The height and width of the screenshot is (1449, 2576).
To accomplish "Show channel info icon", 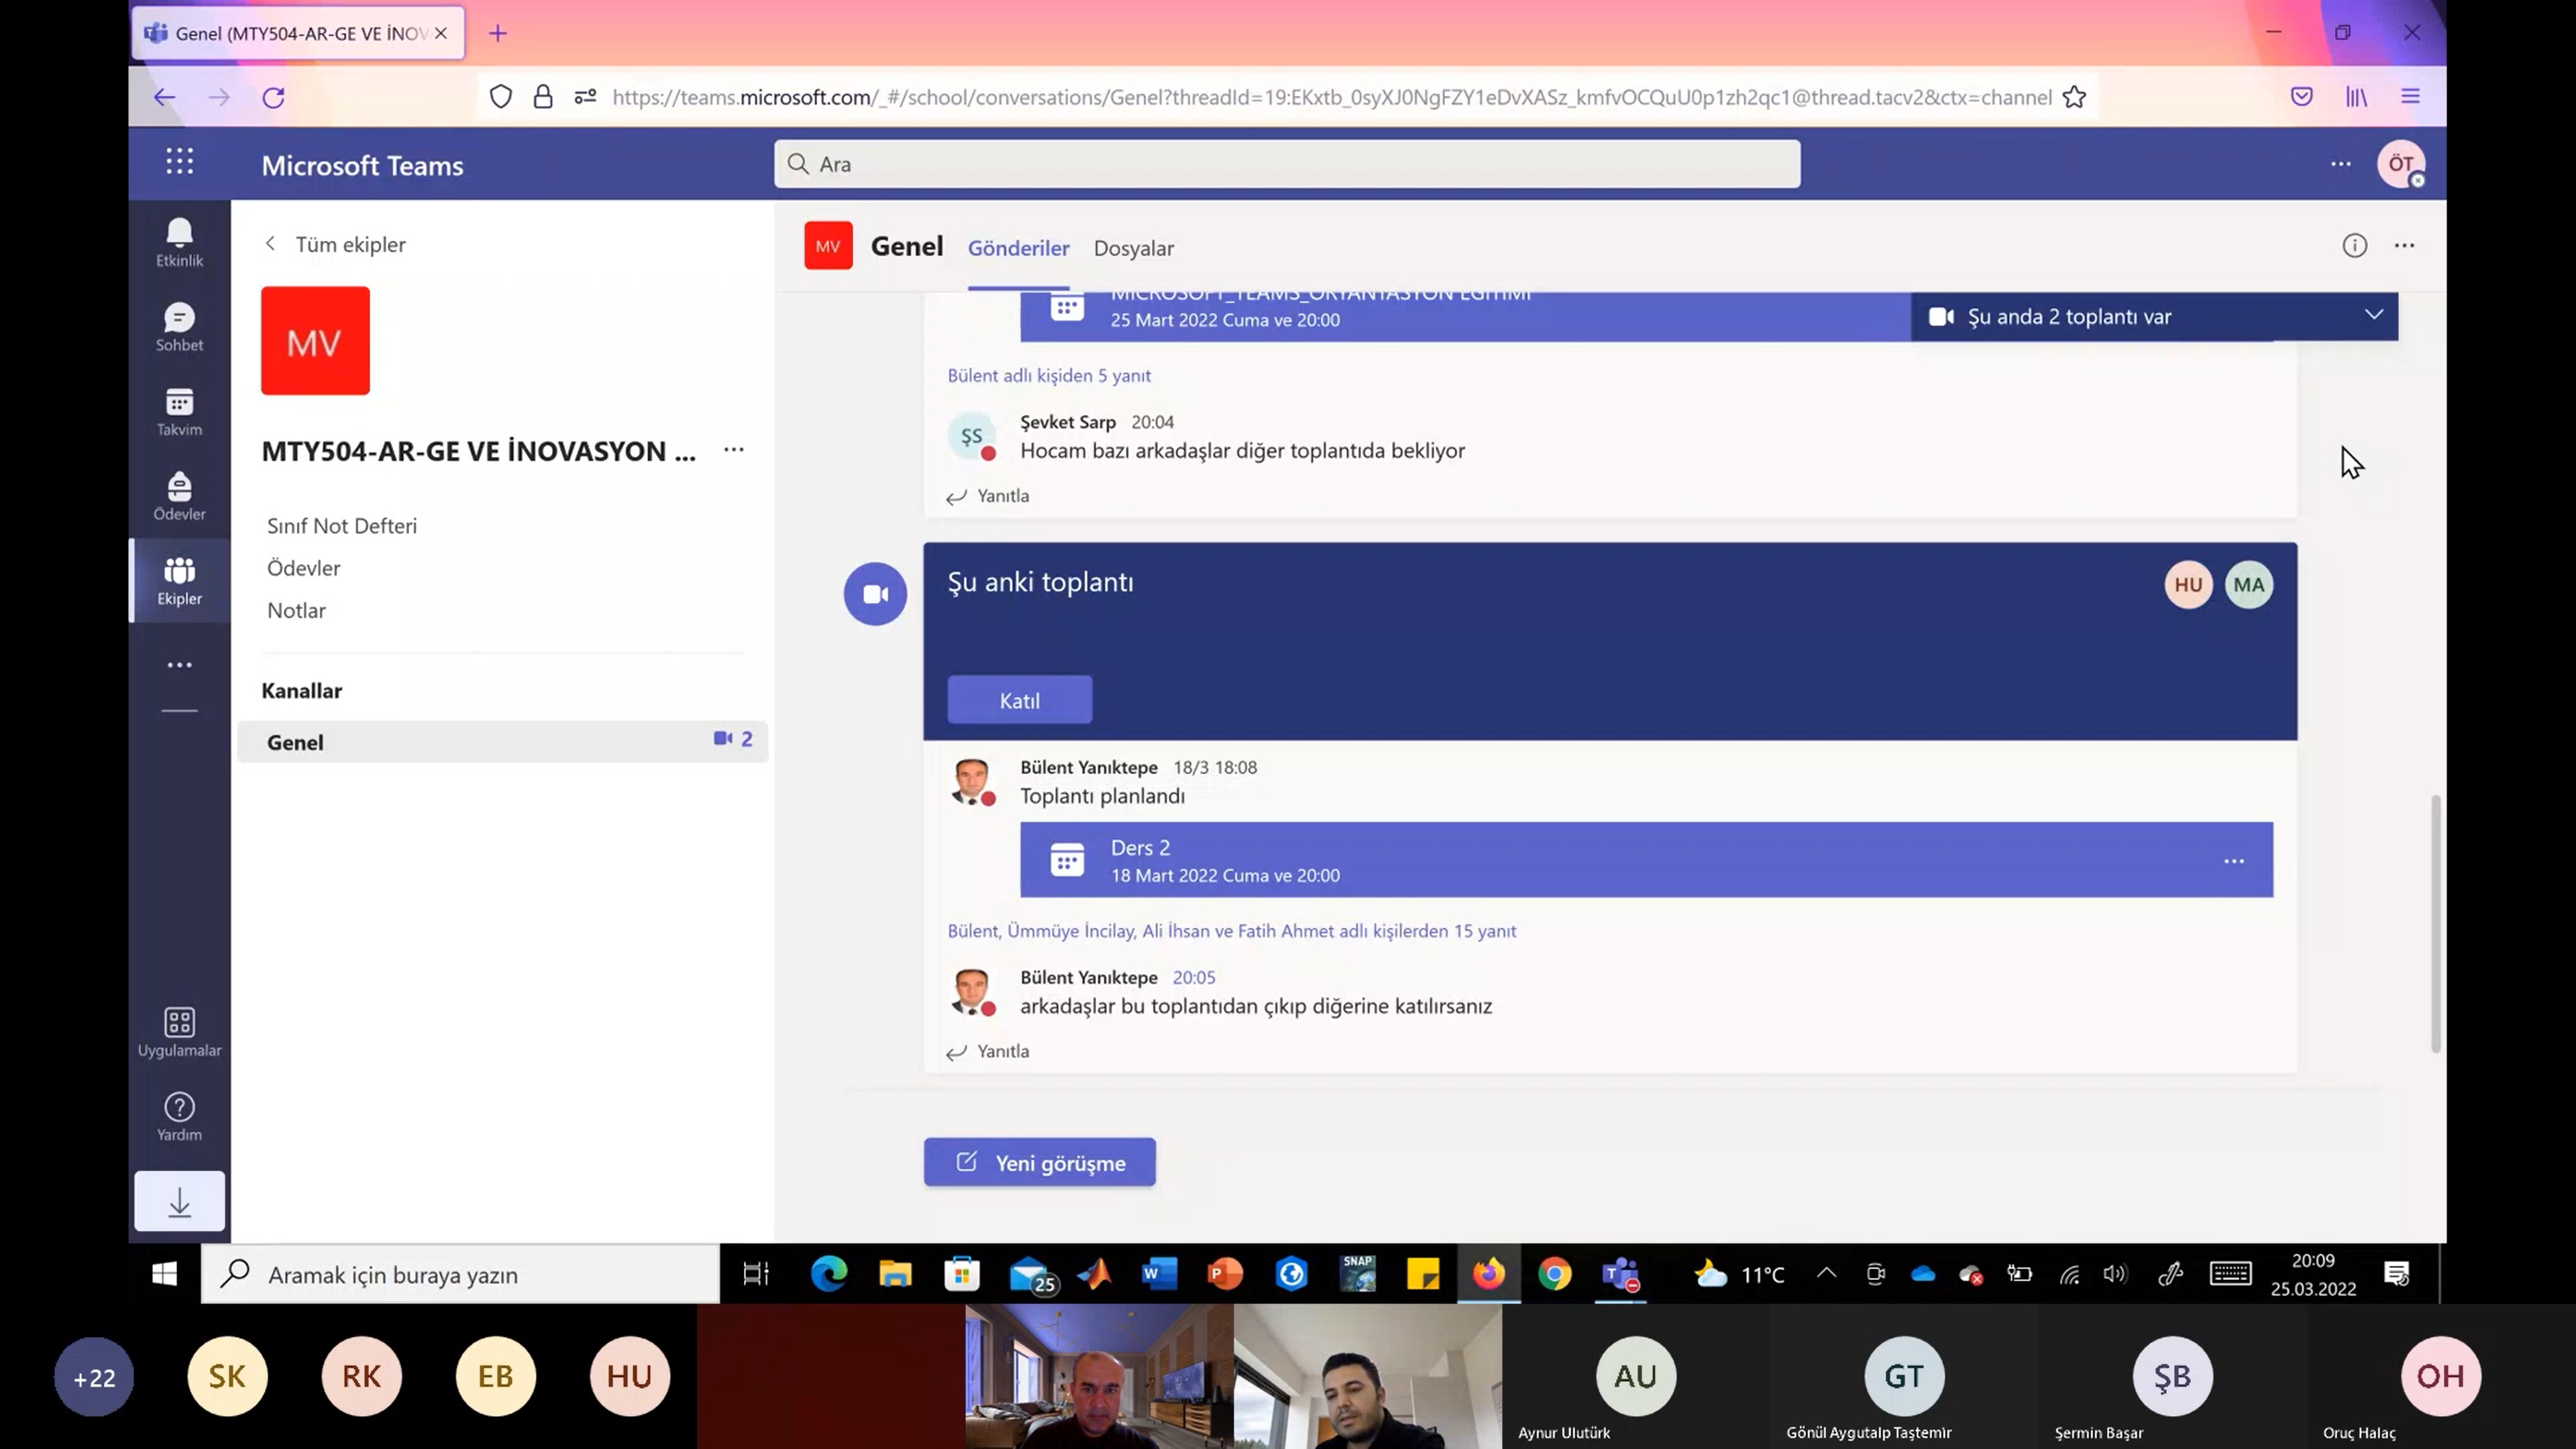I will [x=2354, y=246].
